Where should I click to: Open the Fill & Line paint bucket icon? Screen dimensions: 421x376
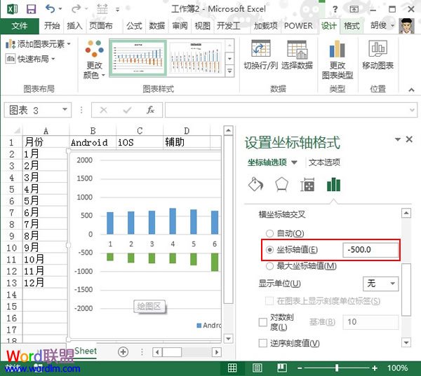[x=255, y=184]
